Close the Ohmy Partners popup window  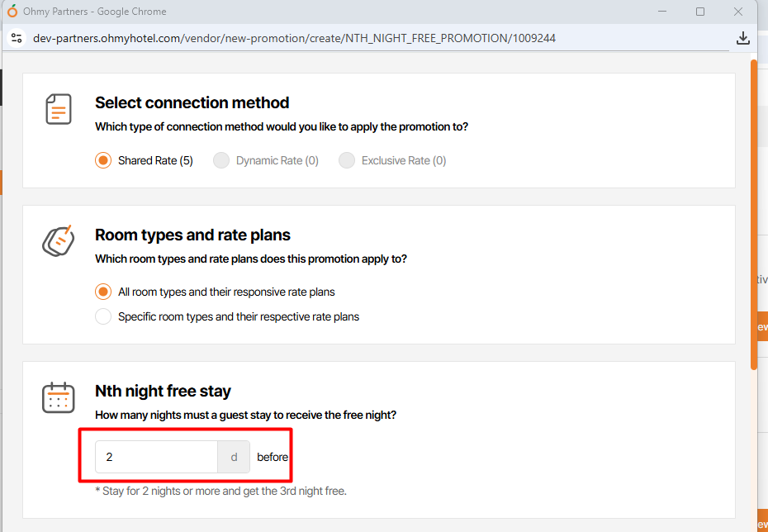(x=738, y=12)
